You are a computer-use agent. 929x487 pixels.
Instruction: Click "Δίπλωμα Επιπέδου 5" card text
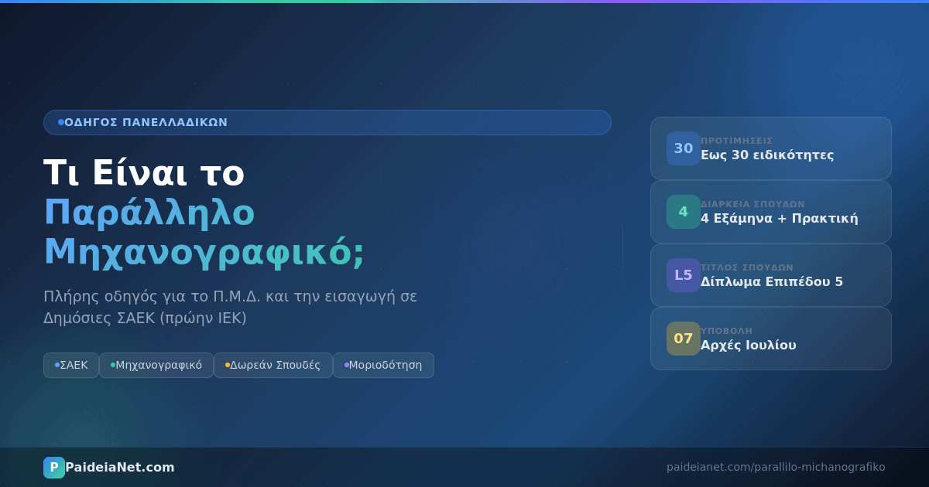coord(771,281)
